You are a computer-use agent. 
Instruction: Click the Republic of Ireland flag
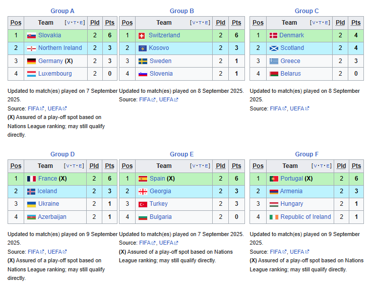(274, 217)
